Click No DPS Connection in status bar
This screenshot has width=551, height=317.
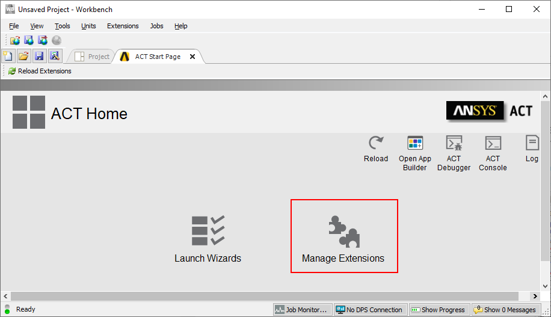(x=371, y=310)
